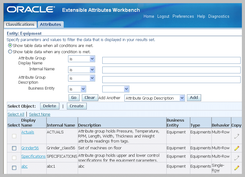Click the Oracle logo
The width and height of the screenshot is (245, 177).
pos(31,10)
